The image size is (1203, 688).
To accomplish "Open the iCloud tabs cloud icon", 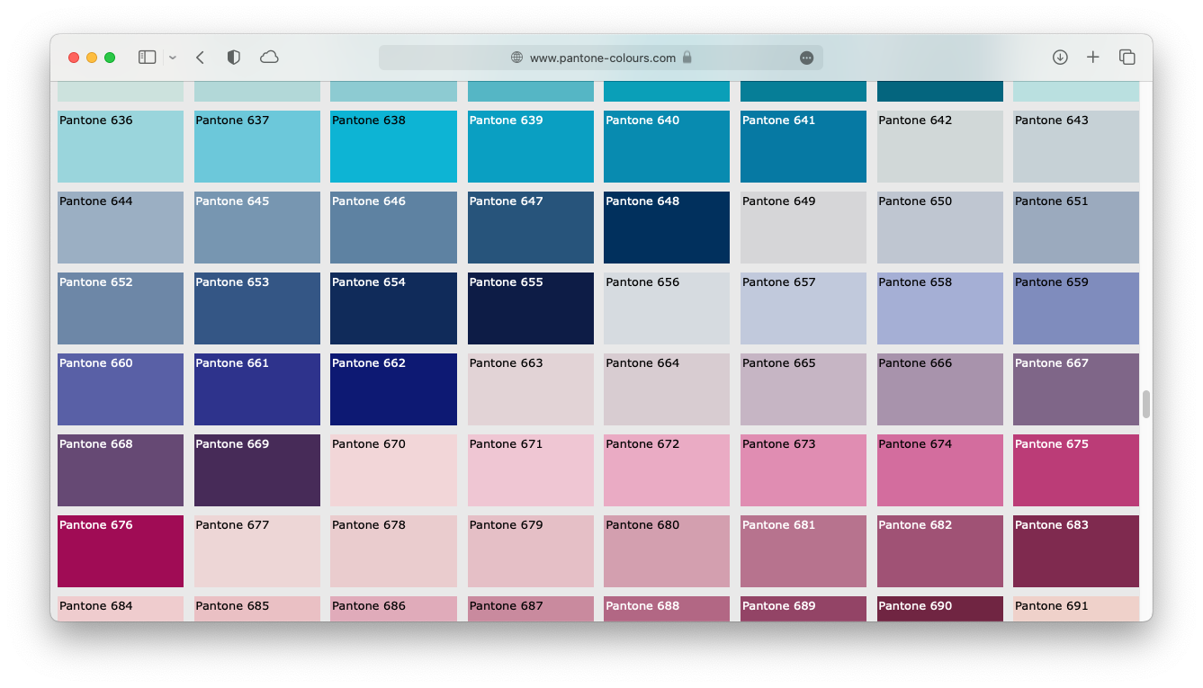I will click(x=269, y=58).
